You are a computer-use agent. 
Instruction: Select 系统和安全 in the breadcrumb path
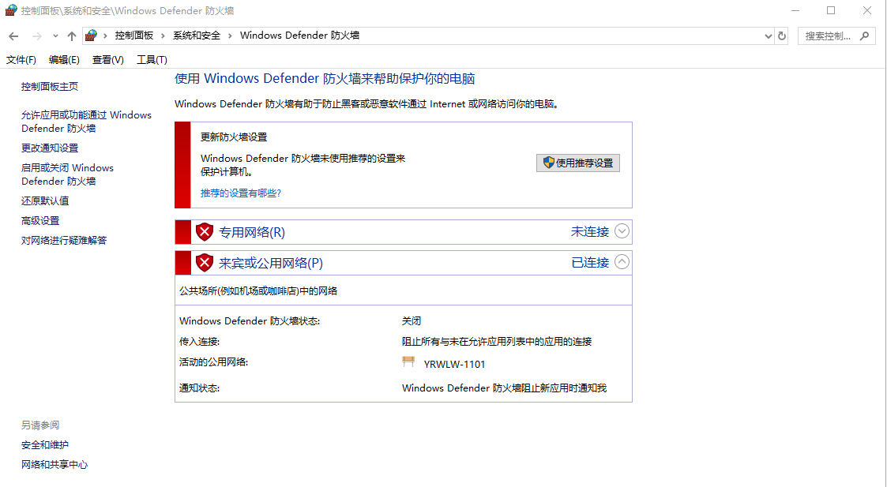coord(197,36)
